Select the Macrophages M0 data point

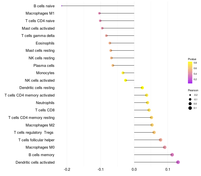point(165,147)
